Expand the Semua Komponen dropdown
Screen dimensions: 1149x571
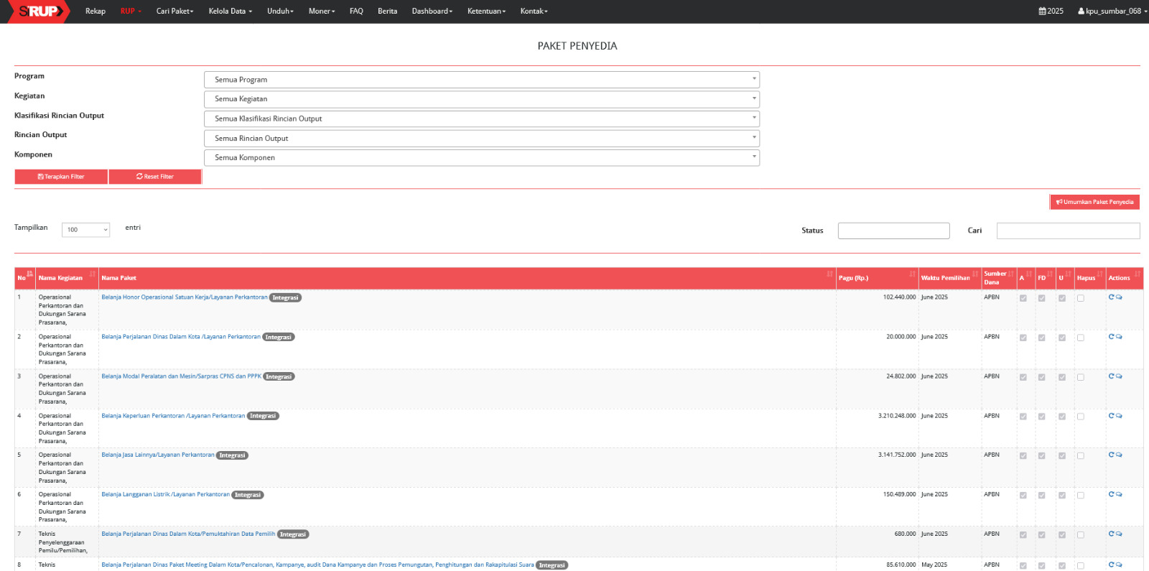pyautogui.click(x=481, y=157)
